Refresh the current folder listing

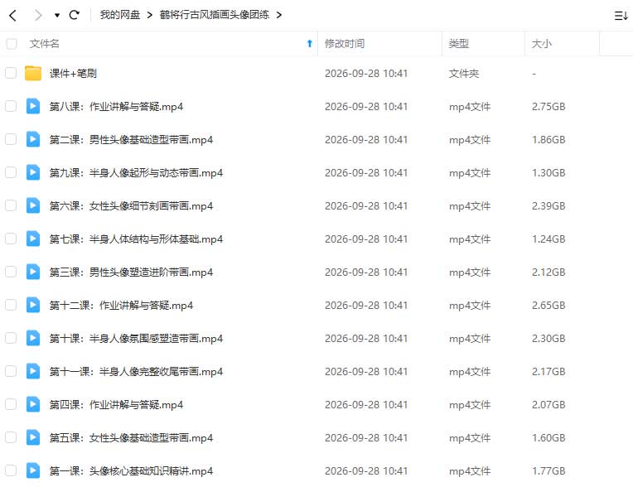(x=75, y=15)
